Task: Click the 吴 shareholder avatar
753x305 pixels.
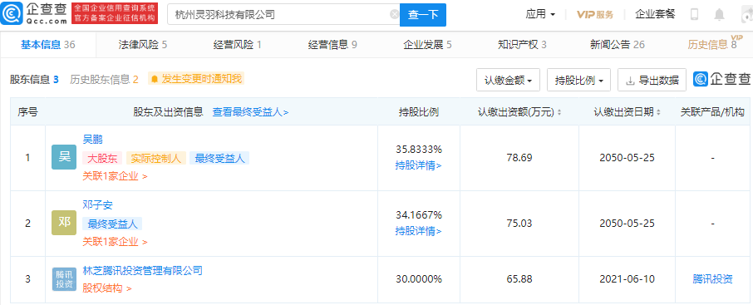Action: (64, 157)
